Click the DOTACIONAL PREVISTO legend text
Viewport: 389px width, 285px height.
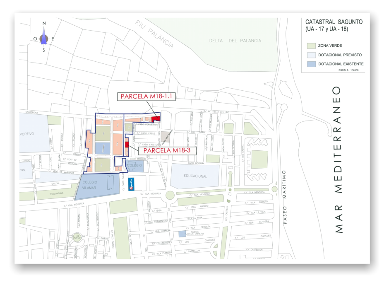pos(340,55)
